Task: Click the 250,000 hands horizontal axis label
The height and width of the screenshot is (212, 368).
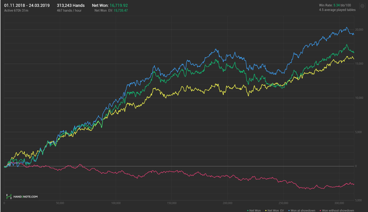Action: (x=283, y=203)
